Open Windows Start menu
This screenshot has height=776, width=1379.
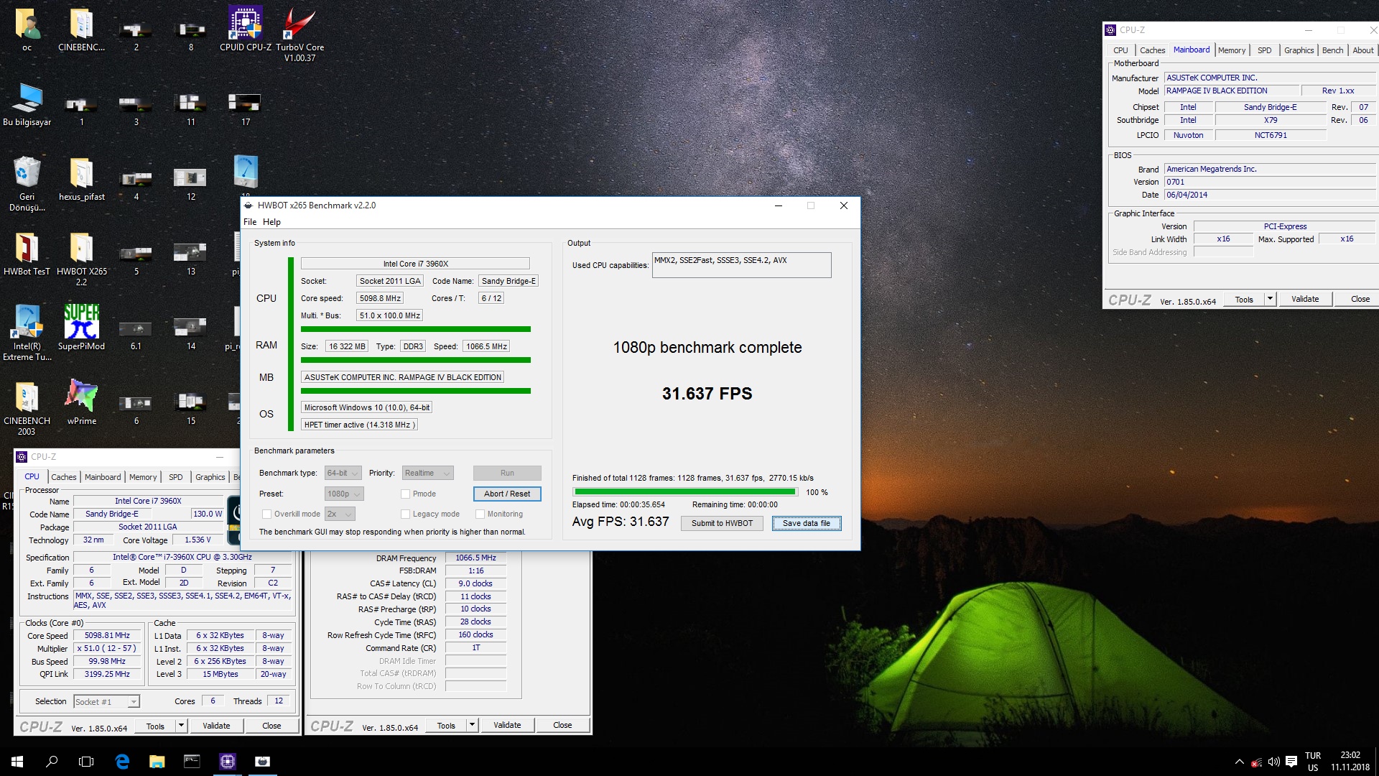pos(17,761)
